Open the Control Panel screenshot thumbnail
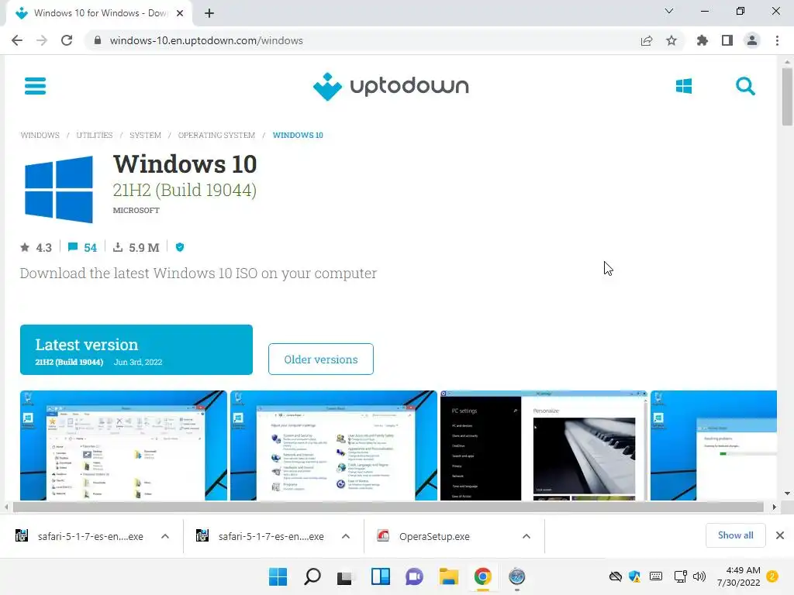The image size is (794, 595). 333,445
